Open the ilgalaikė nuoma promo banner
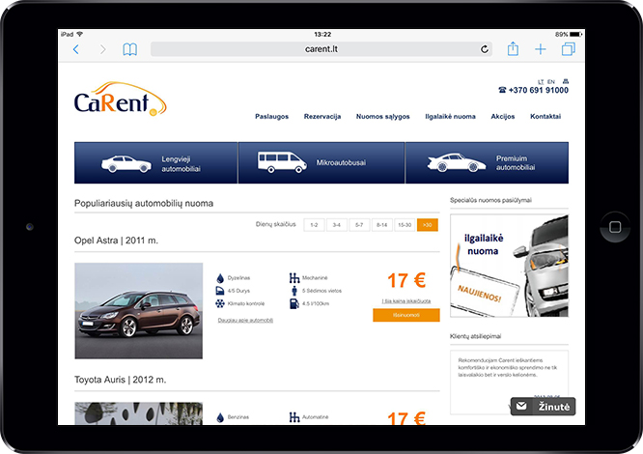This screenshot has width=643, height=454. pos(510,266)
